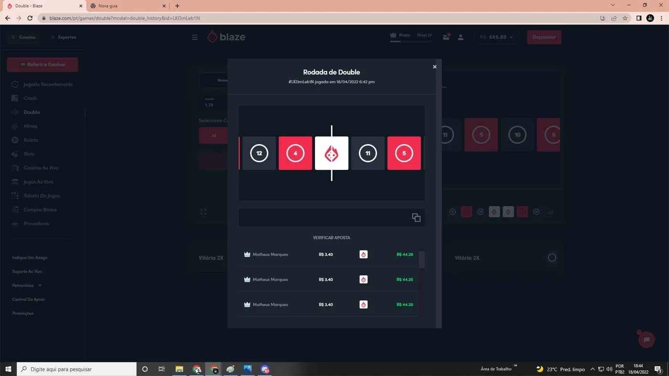Expand the Patrocínios submenu
The width and height of the screenshot is (669, 376).
[x=27, y=285]
